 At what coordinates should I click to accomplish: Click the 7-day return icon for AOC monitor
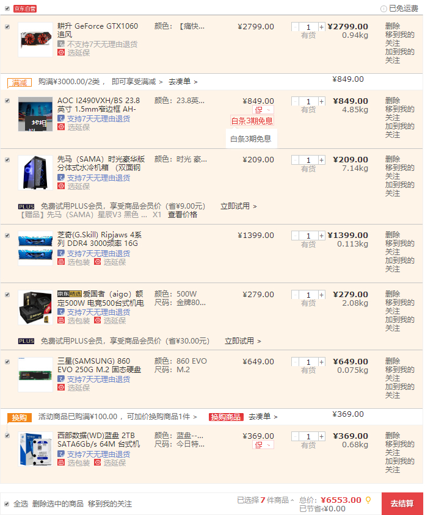tap(61, 118)
